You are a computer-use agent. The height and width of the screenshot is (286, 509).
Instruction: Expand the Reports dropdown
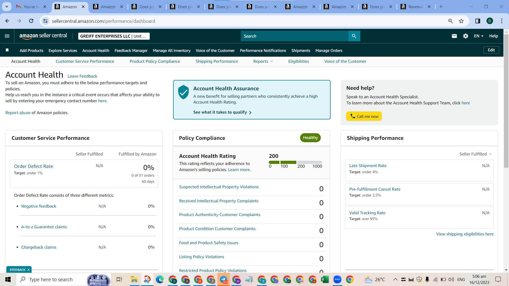click(x=263, y=61)
